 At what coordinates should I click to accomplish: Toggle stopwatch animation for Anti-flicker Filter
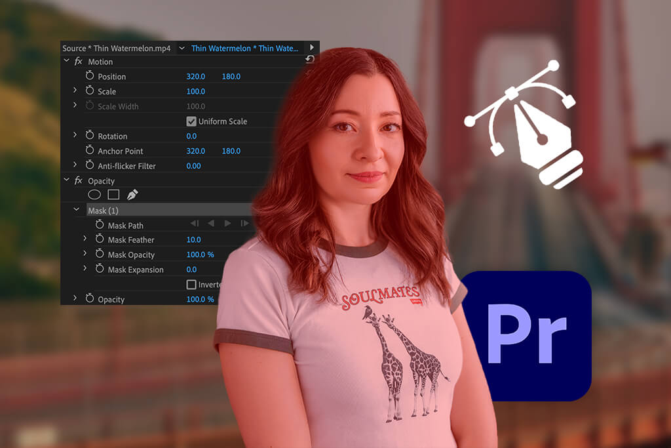(89, 165)
